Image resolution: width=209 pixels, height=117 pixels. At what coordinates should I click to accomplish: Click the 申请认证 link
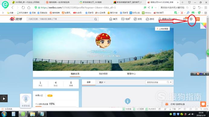39,95
